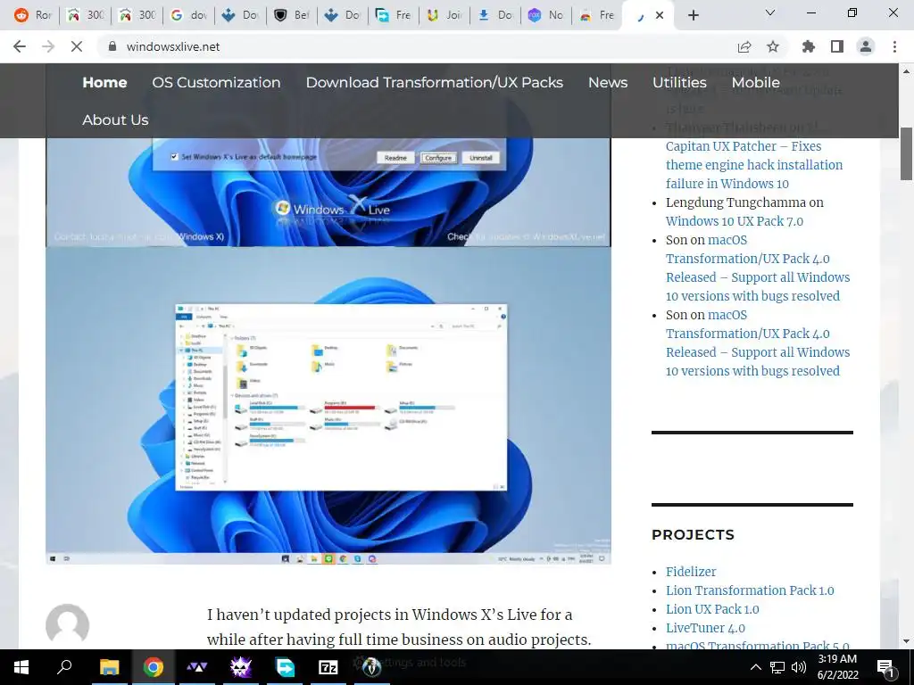Click the PROJECTS sidebar heading
The image size is (914, 685).
pyautogui.click(x=693, y=535)
